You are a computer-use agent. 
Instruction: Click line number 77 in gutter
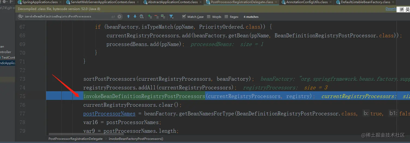point(22,114)
